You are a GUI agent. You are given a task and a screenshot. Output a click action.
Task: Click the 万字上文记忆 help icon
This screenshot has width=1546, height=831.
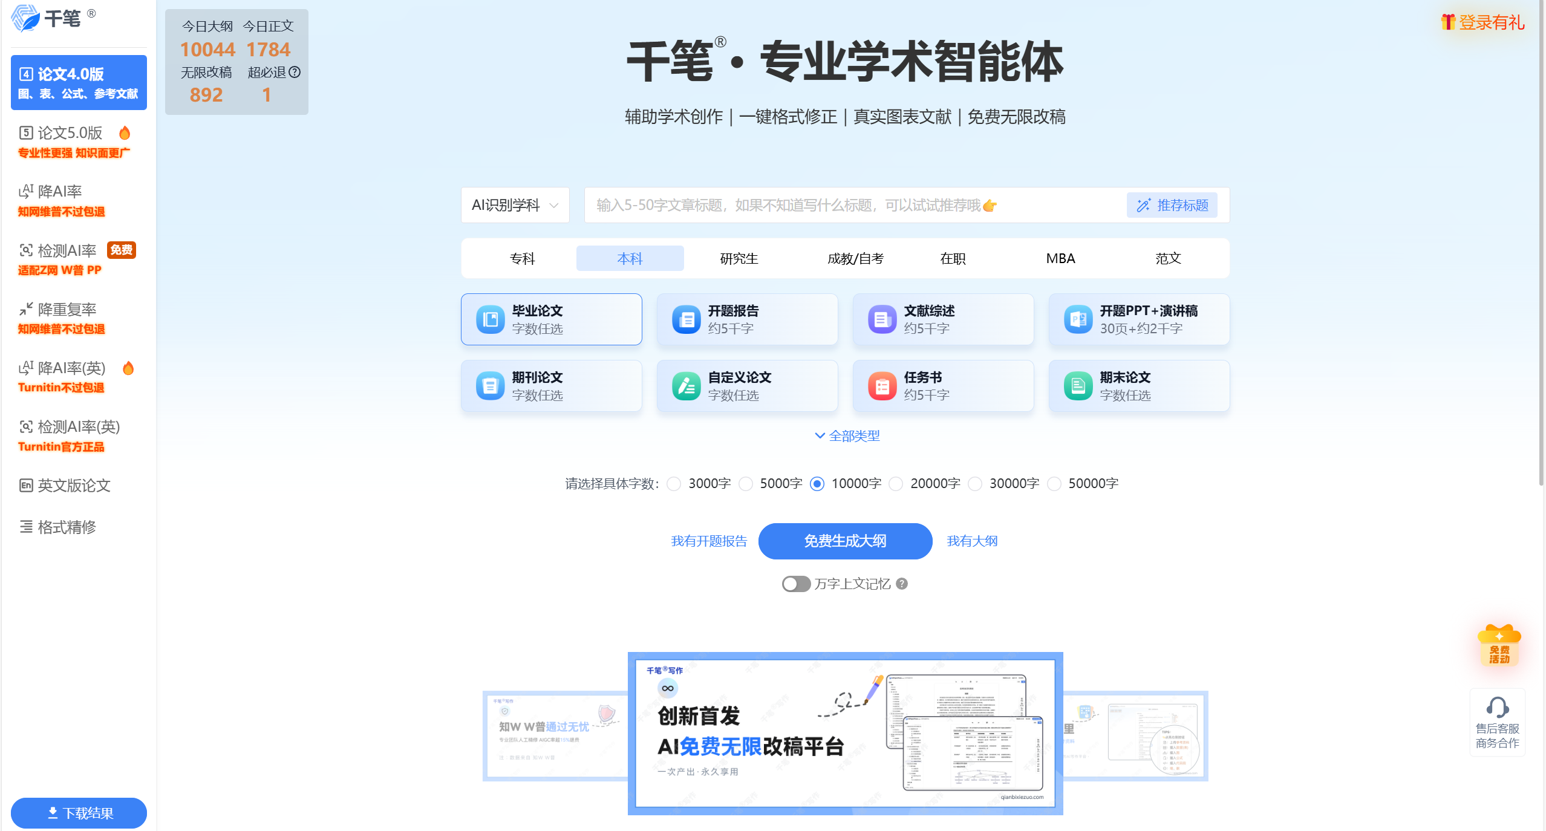point(902,584)
